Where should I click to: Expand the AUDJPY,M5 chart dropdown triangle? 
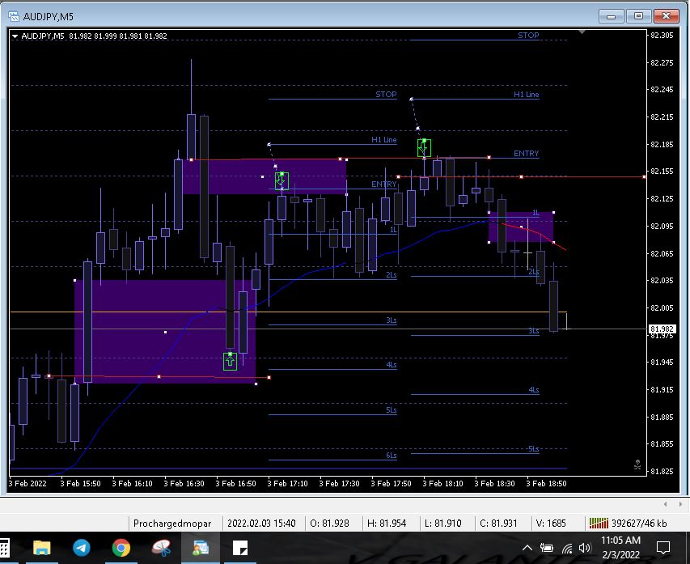[x=15, y=36]
